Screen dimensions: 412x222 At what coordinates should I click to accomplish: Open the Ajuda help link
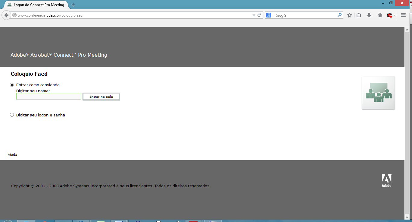[x=12, y=155]
